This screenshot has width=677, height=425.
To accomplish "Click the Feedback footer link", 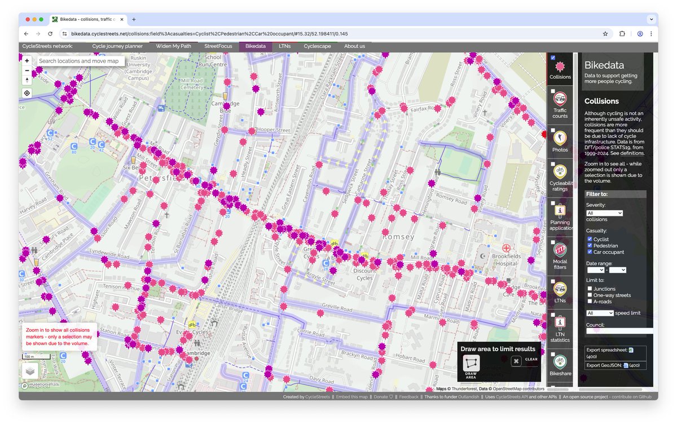I will pyautogui.click(x=409, y=397).
